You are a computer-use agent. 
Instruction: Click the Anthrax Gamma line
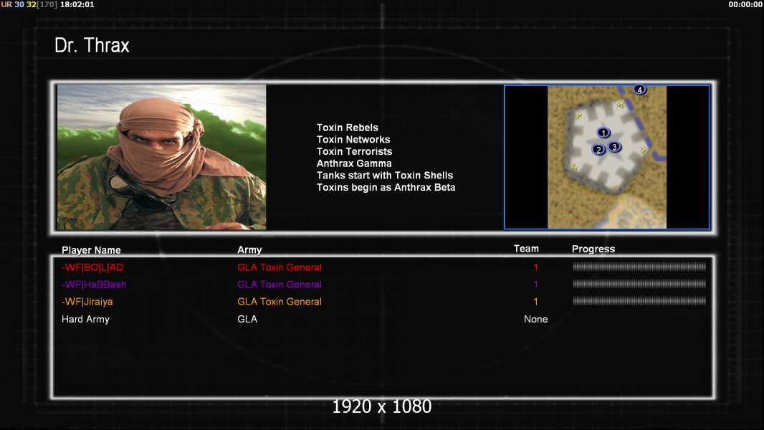[354, 163]
